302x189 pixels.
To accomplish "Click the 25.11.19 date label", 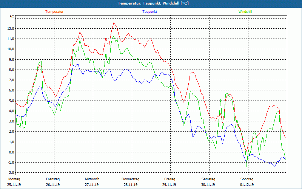I will [14, 185].
